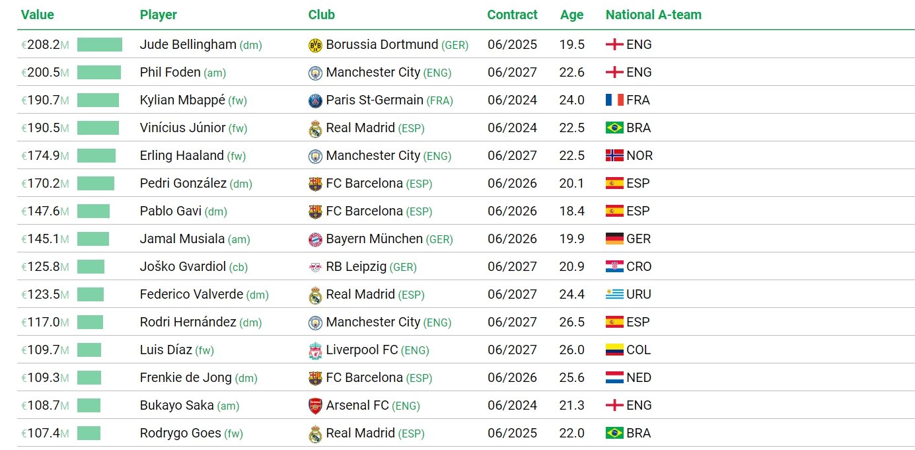Click the Paris St-Germain club crest
This screenshot has height=450, width=915.
(x=315, y=100)
